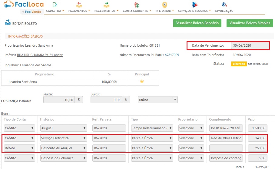This screenshot has width=275, height=169.
Task: Click the Conta Corrente money icon
Action: click(137, 5)
